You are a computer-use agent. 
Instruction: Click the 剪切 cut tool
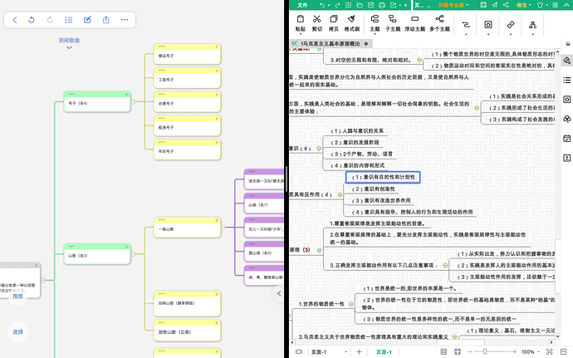(316, 22)
